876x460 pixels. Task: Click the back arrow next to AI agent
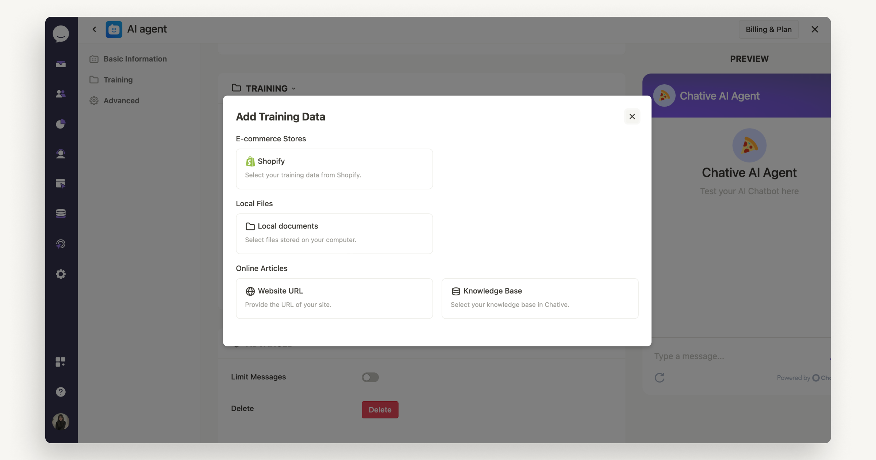pos(94,29)
